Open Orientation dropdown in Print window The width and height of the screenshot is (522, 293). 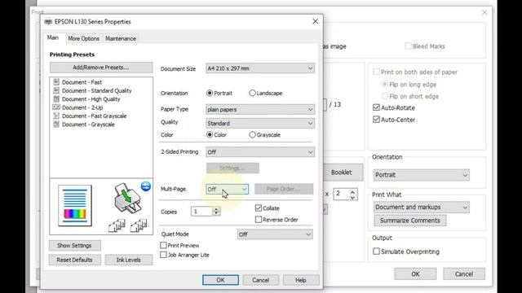pos(422,175)
